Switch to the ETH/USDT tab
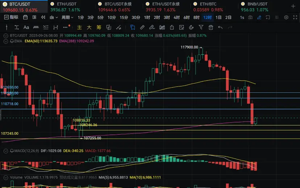Image resolution: width=300 pixels, height=188 pixels. 71,7
